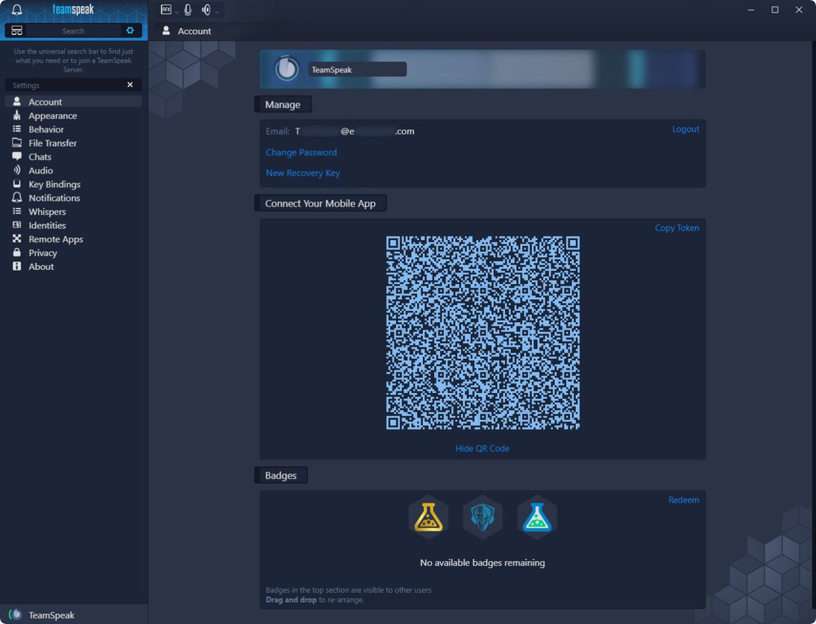Open Chats settings

pos(73,156)
